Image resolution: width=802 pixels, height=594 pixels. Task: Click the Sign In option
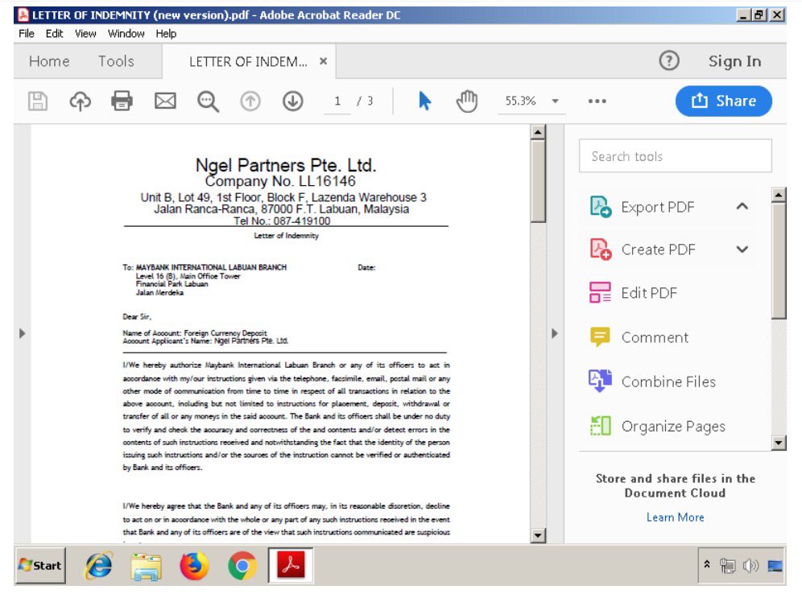coord(734,60)
